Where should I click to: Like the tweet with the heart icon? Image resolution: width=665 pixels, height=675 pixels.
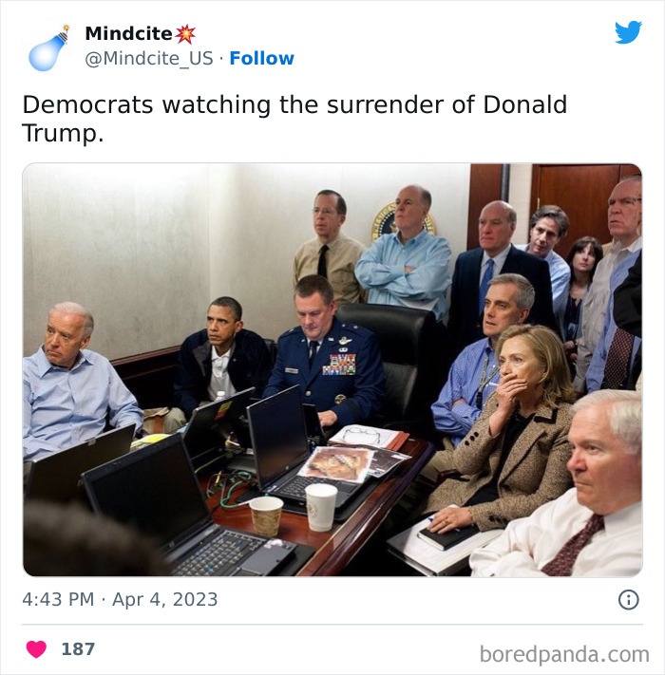click(x=36, y=649)
